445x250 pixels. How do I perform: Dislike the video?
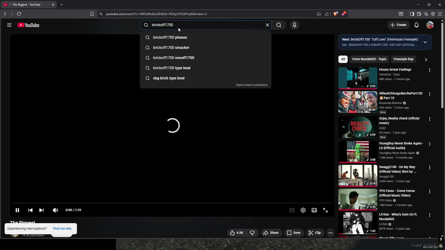[x=252, y=233]
